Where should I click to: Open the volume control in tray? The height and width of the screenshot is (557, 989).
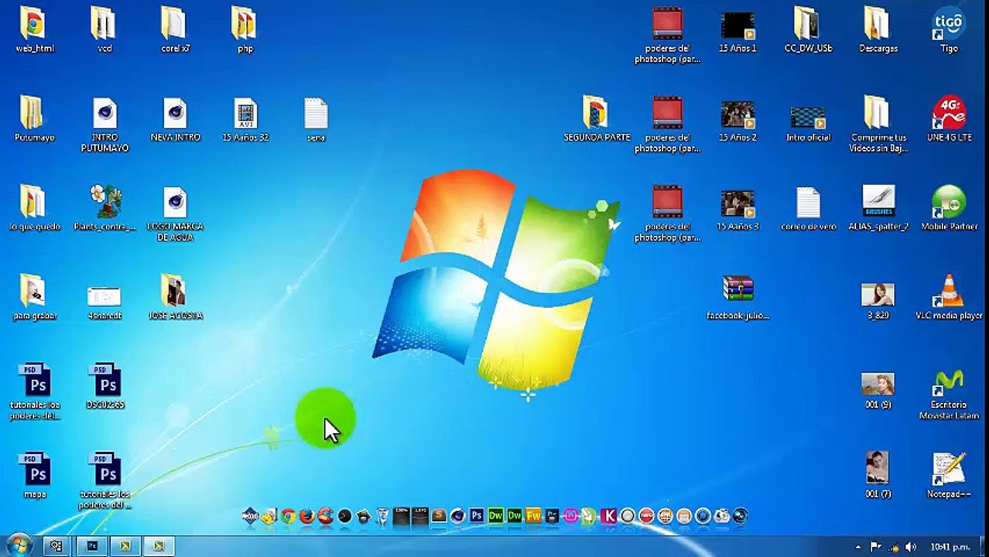[x=911, y=546]
